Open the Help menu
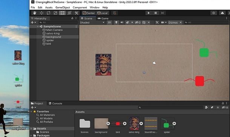Viewport: 230px width, 137px height. pyautogui.click(x=105, y=8)
